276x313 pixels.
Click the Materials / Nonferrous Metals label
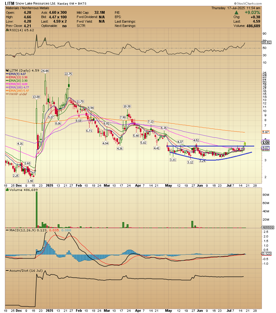(x=27, y=8)
